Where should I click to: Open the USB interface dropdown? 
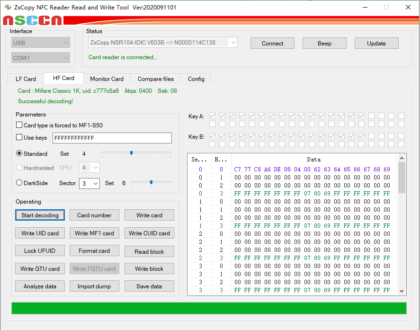tap(41, 43)
